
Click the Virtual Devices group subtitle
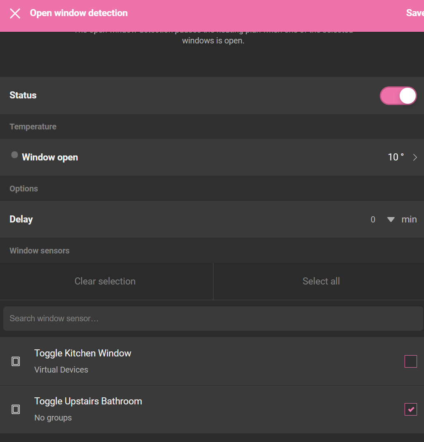coord(61,370)
